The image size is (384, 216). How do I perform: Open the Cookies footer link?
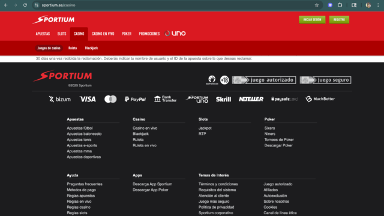[x=271, y=207]
